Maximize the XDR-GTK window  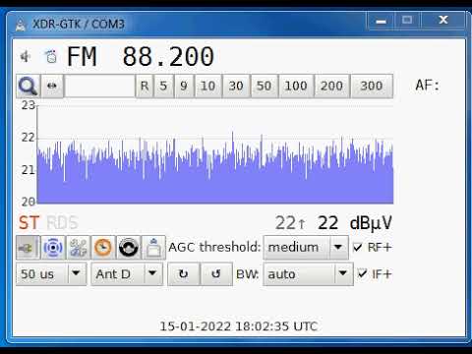tap(407, 21)
